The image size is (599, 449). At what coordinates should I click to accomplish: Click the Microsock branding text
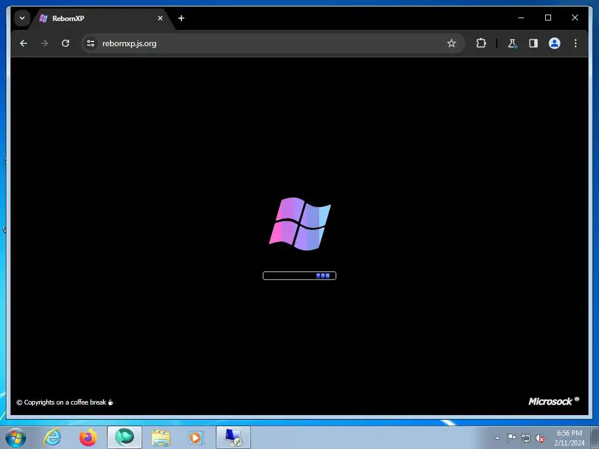(x=553, y=401)
